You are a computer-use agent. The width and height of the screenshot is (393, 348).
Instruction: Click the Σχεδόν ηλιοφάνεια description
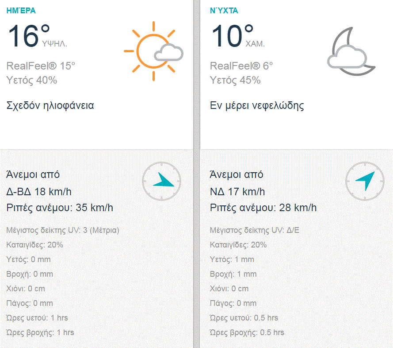[x=50, y=106]
